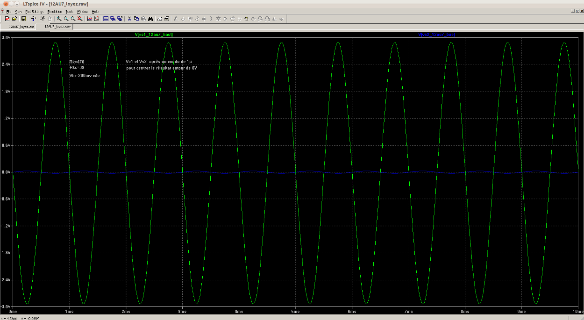584x320 pixels.
Task: Open Find with the binoculars icon
Action: (x=151, y=19)
